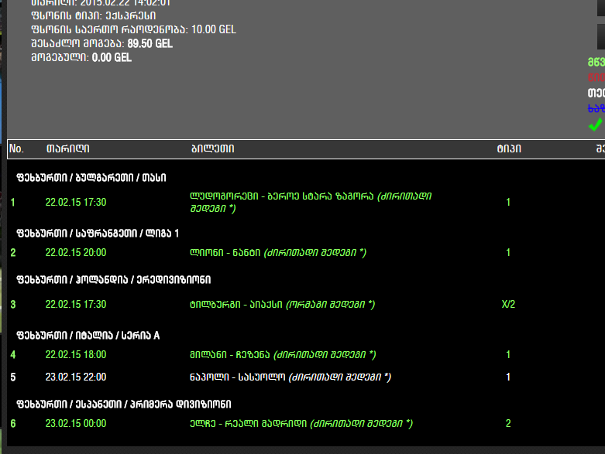605x454 pixels.
Task: Click the possible win '89.50 GEL' value
Action: (150, 43)
